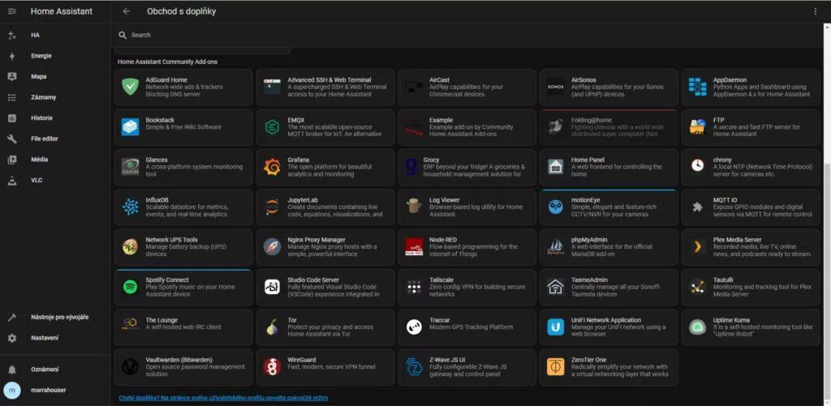Screen dimensions: 831x406
Task: Click the Search add-ons field
Action: (x=467, y=35)
